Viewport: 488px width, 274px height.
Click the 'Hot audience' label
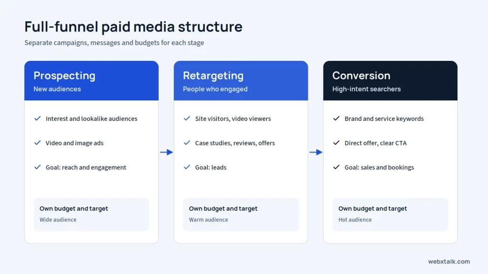355,220
